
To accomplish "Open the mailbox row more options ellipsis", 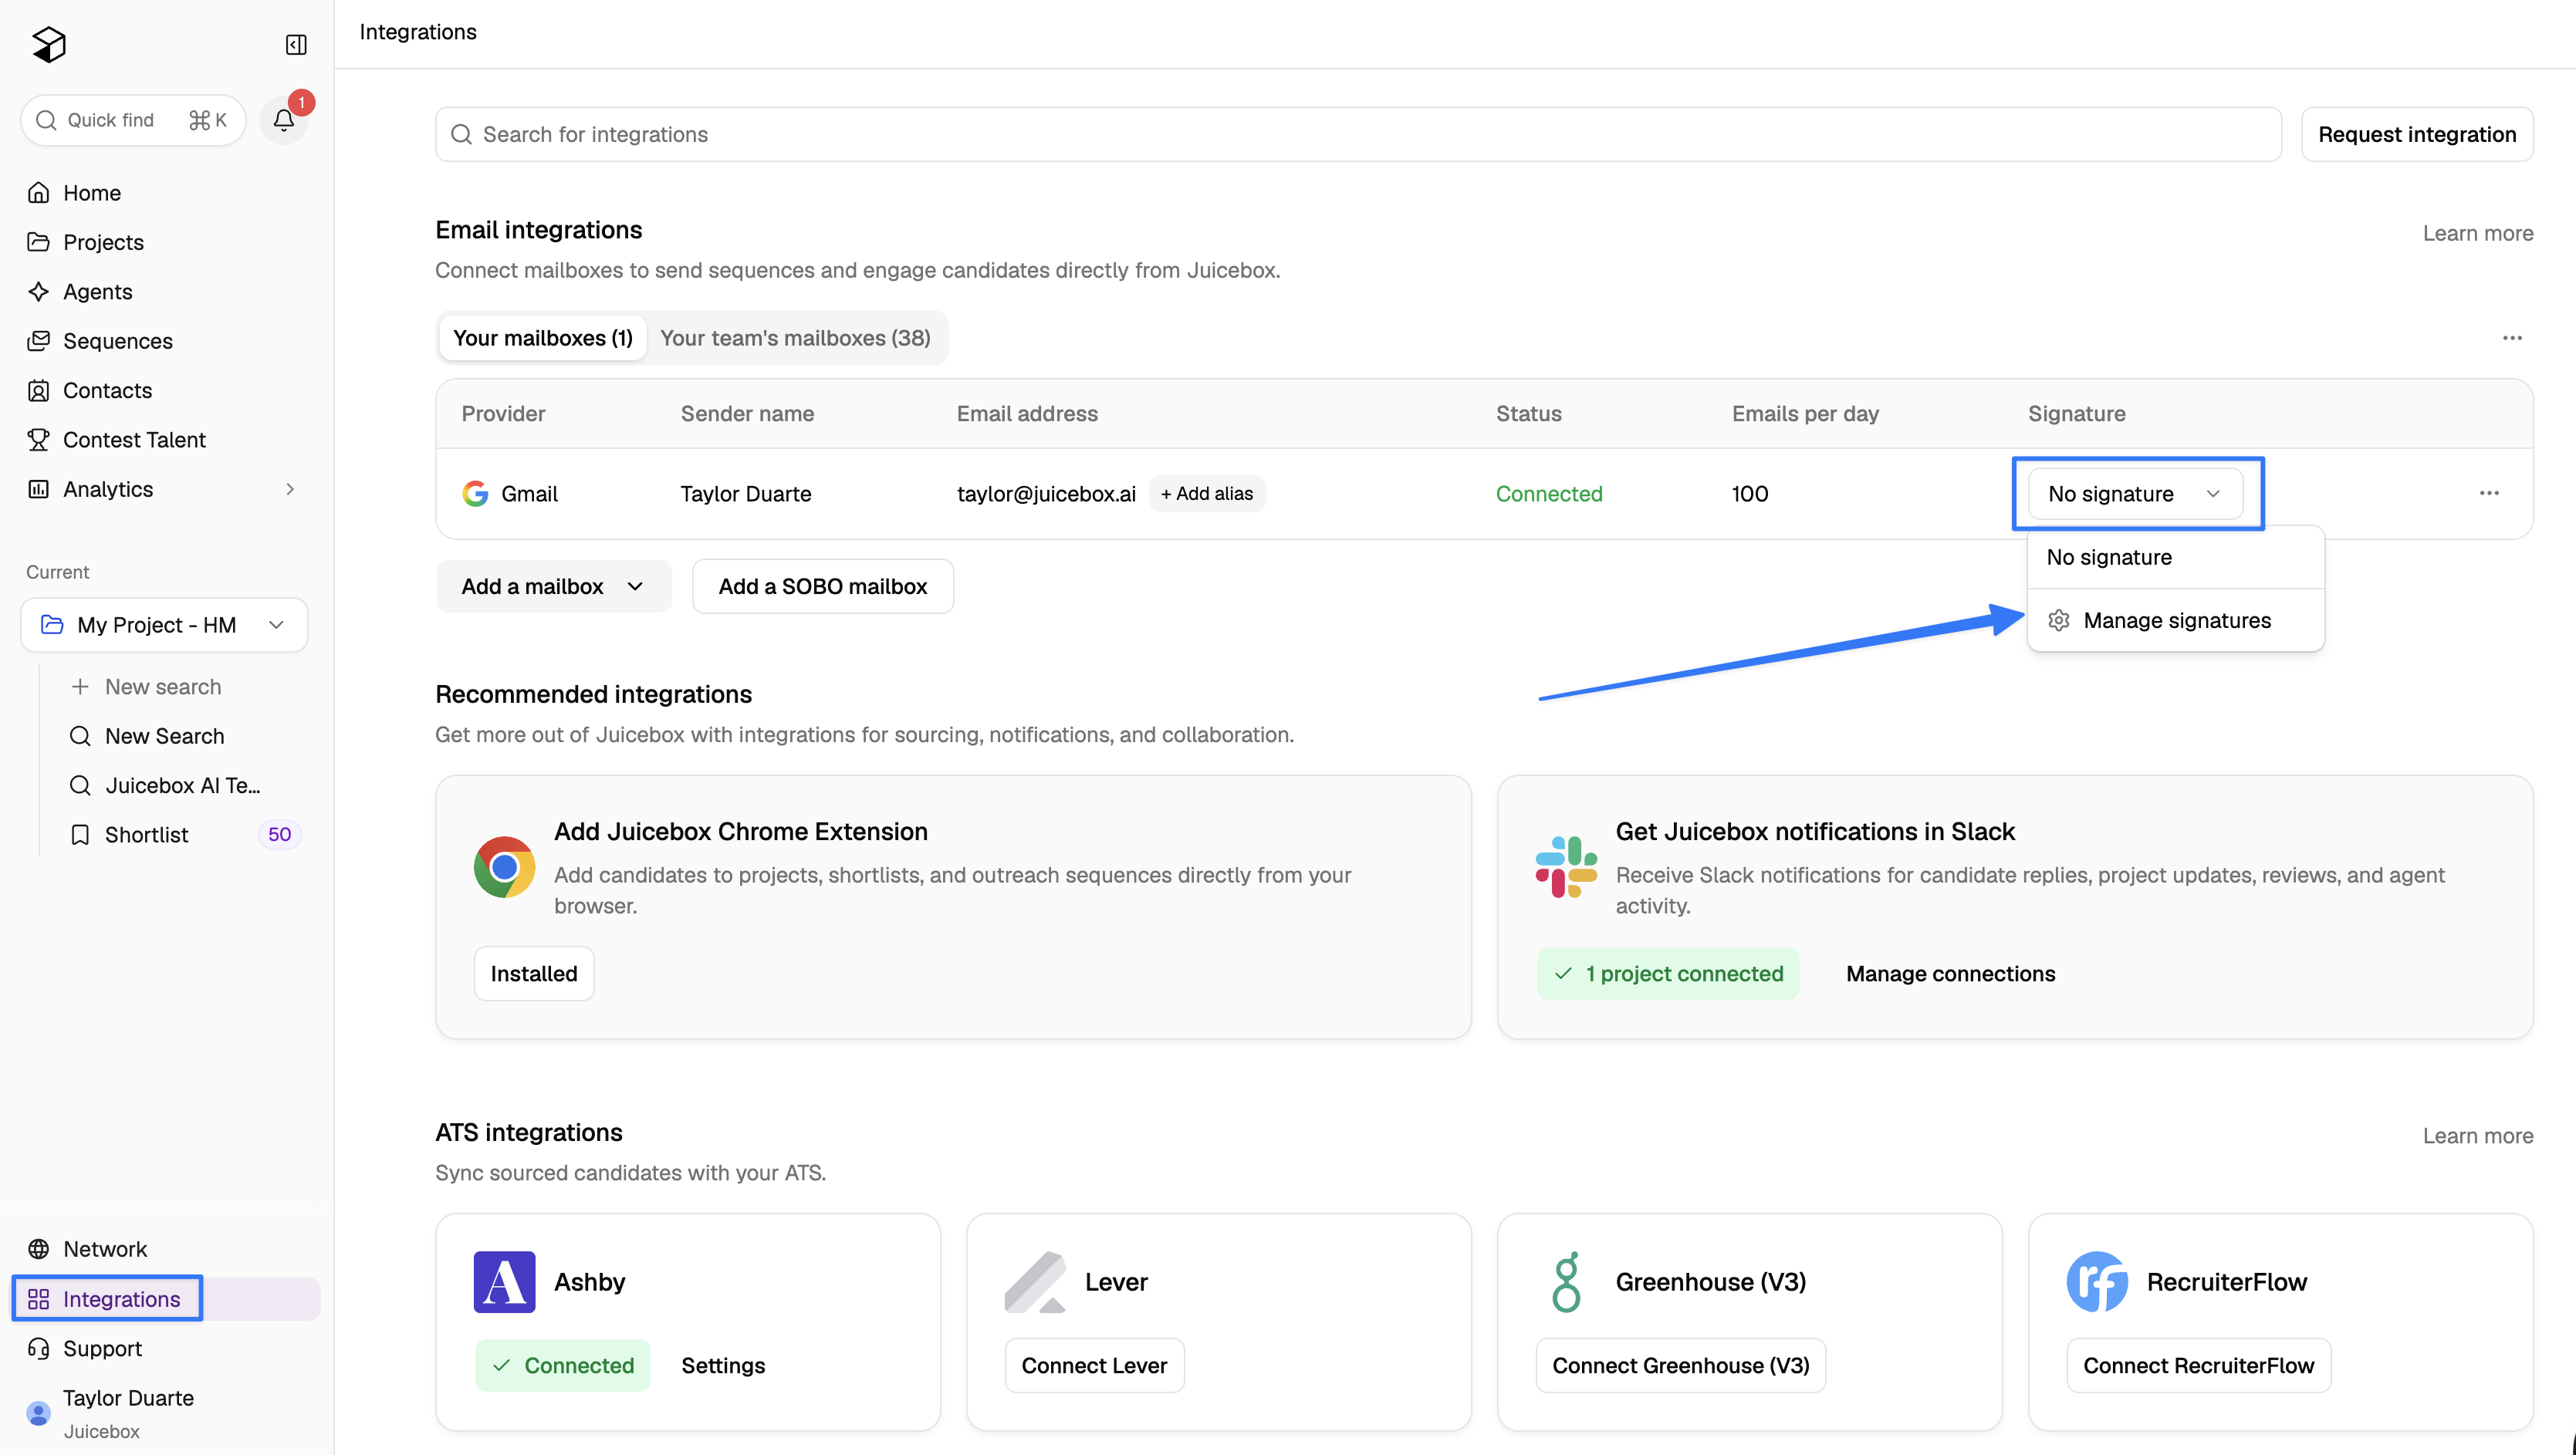I will (x=2489, y=493).
